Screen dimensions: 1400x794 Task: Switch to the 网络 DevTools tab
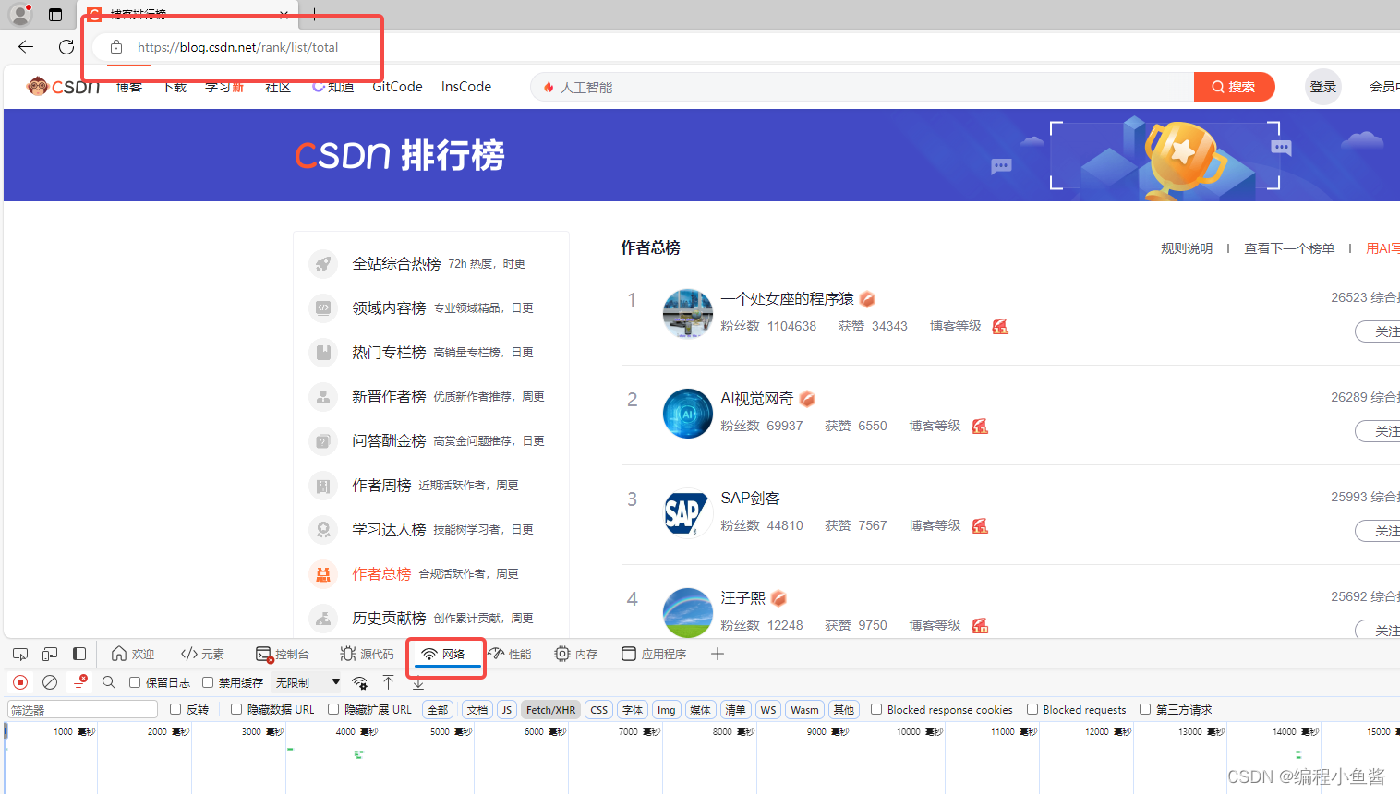point(444,654)
